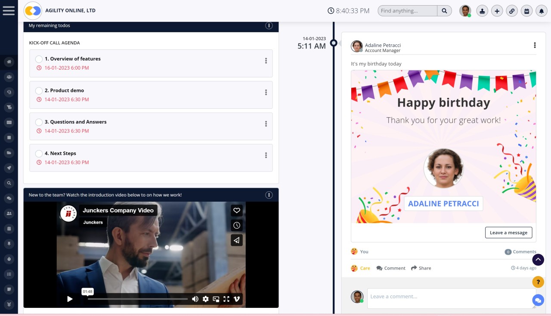Tick the Next Steps todo circle
The height and width of the screenshot is (316, 551).
click(39, 153)
